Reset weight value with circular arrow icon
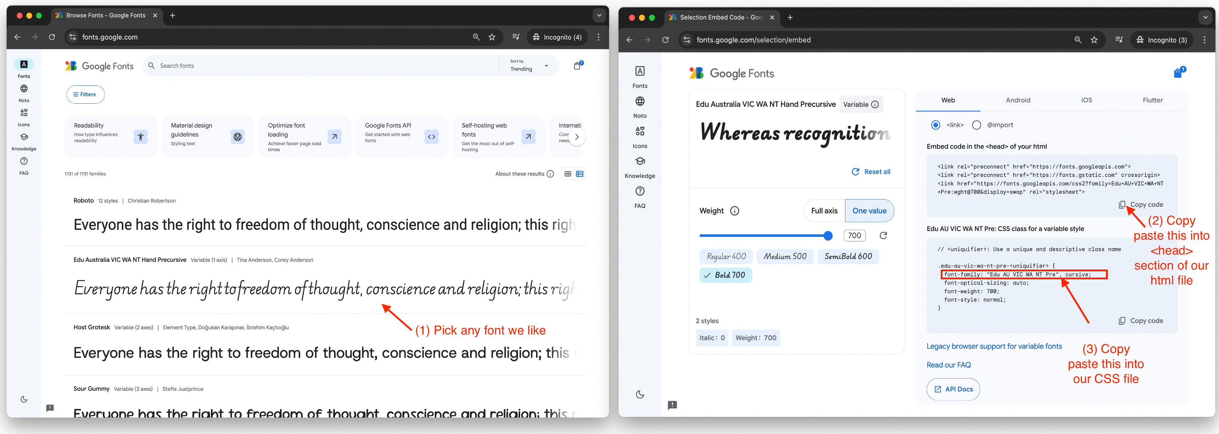The width and height of the screenshot is (1219, 434). pos(883,235)
